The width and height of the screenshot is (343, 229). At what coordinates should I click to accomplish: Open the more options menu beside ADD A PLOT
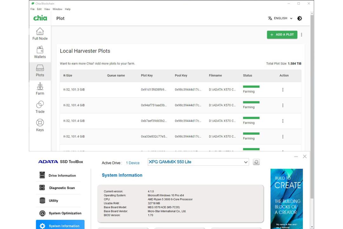[x=301, y=35]
